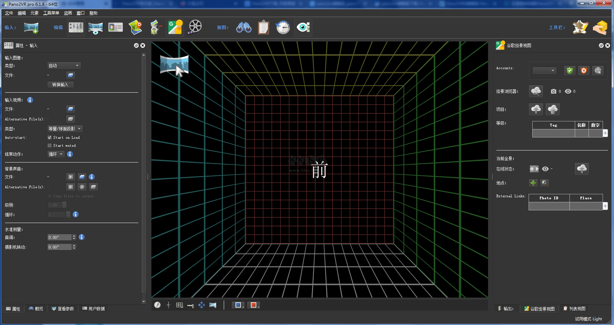Open the input image type dropdown 自动

(x=64, y=66)
